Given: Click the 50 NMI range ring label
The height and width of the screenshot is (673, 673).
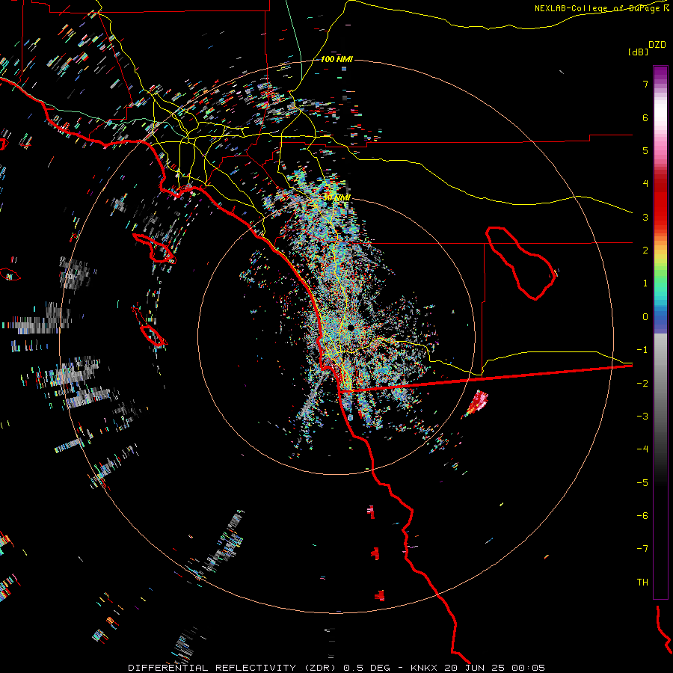Looking at the screenshot, I should (x=337, y=198).
